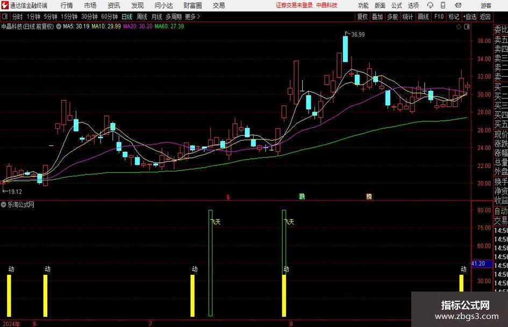Switch to 分时 chart period
Viewport: 508px width, 327px height.
(x=18, y=17)
